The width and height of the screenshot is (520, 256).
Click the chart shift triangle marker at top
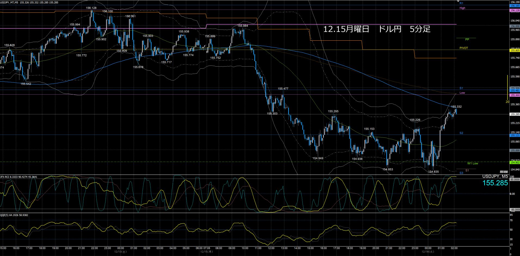pos(458,2)
